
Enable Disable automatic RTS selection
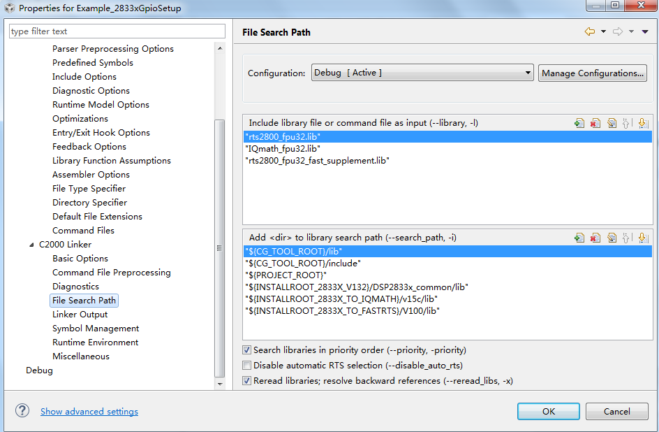pos(247,365)
